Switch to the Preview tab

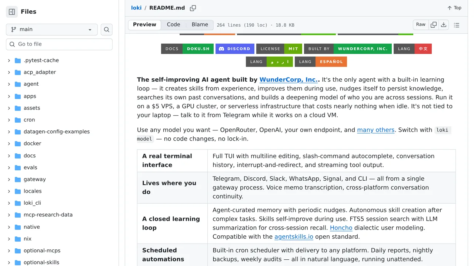(144, 25)
